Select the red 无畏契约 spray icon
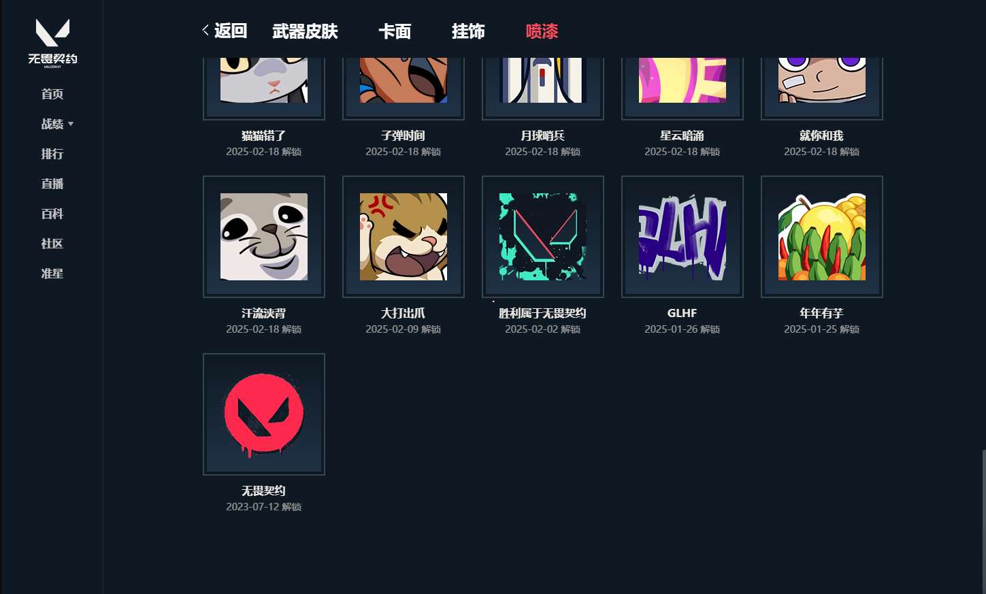The width and height of the screenshot is (986, 594). [x=264, y=414]
